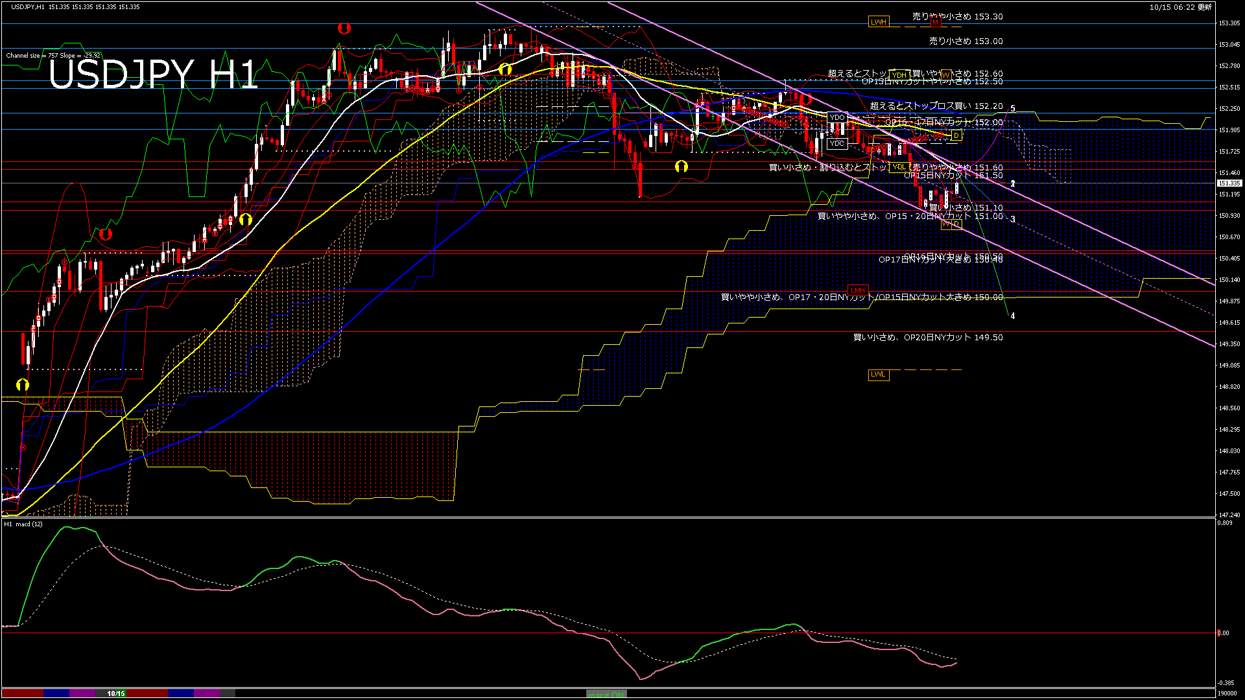Screen dimensions: 1245x700
Task: Select the projected wave point number 4
Action: [x=1013, y=316]
